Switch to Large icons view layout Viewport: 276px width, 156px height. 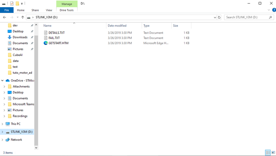click(273, 153)
